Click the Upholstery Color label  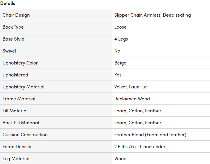coord(20,63)
